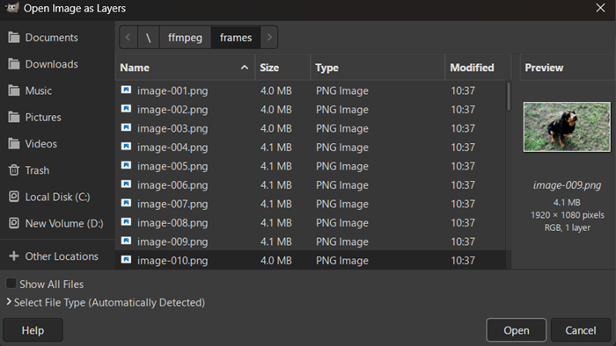Select the file name image-009.png in list
This screenshot has width=616, height=346.
(172, 241)
